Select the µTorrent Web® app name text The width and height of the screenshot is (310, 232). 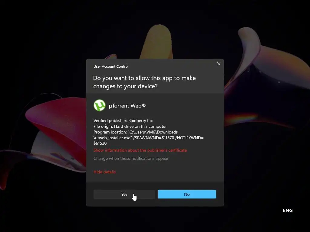click(x=127, y=106)
